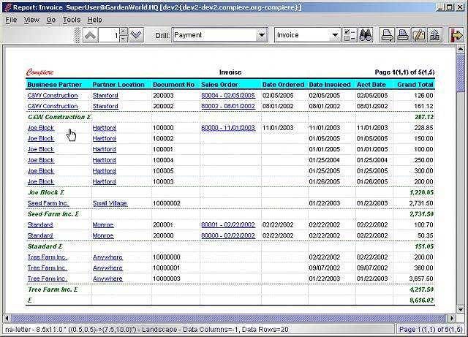Click the second printer icon

[403, 35]
